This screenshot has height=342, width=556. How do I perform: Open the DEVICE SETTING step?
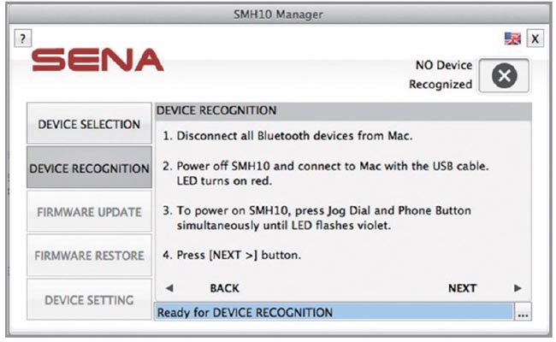(89, 300)
